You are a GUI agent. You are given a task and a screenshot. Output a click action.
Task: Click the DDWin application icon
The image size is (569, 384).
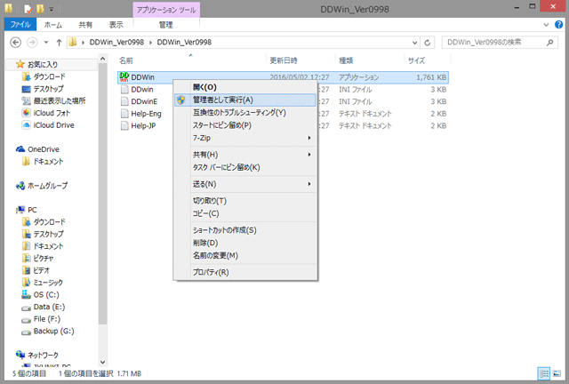click(124, 77)
